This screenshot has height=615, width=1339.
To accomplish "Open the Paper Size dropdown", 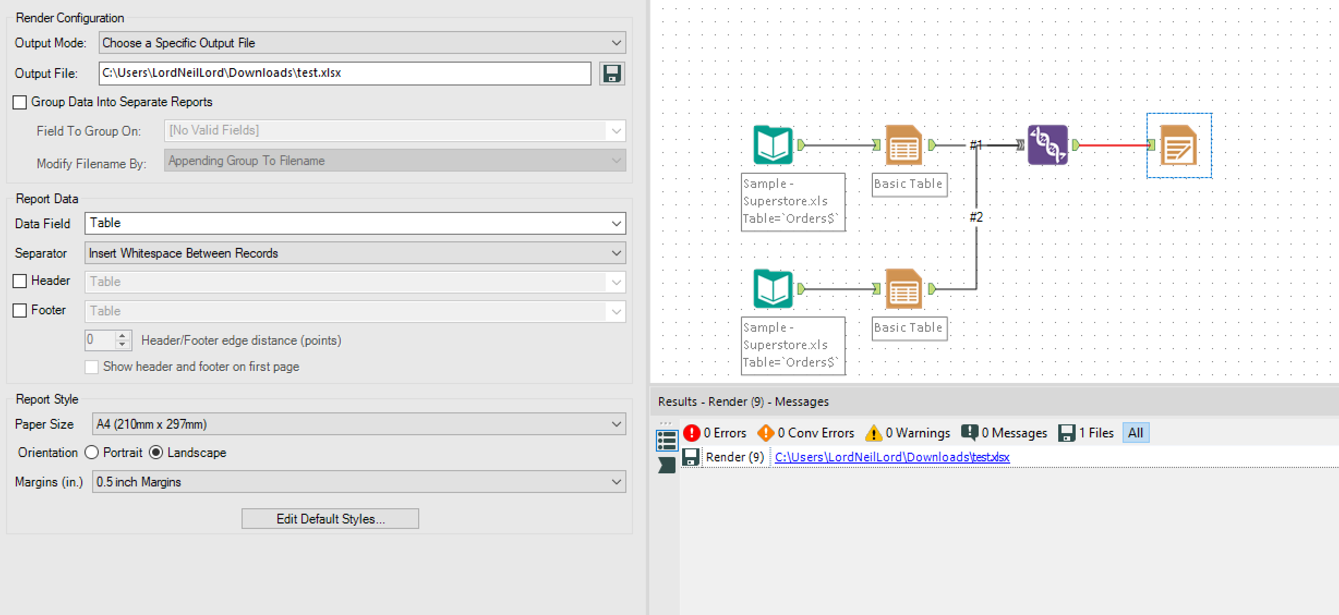I will pyautogui.click(x=359, y=424).
